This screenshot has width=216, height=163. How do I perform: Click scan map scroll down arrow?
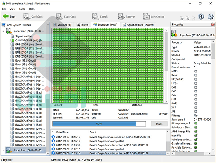click(166, 101)
